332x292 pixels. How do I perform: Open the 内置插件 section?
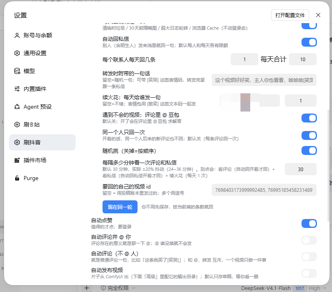point(42,89)
